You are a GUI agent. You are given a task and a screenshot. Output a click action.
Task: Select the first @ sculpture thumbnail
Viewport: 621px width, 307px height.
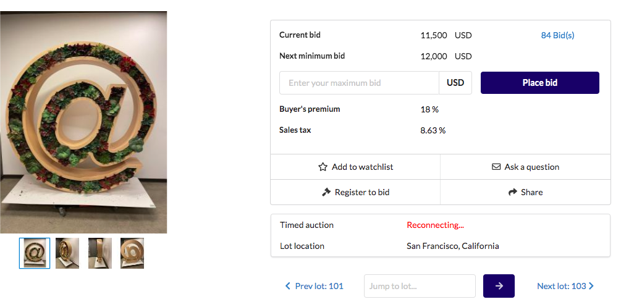click(35, 253)
